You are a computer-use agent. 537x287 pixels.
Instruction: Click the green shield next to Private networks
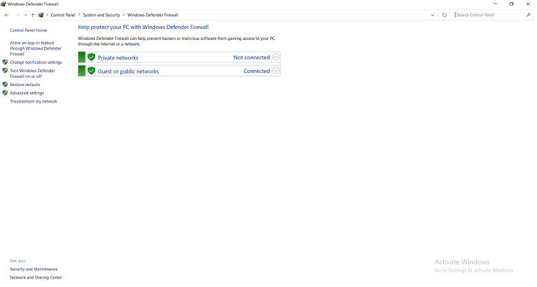point(92,57)
